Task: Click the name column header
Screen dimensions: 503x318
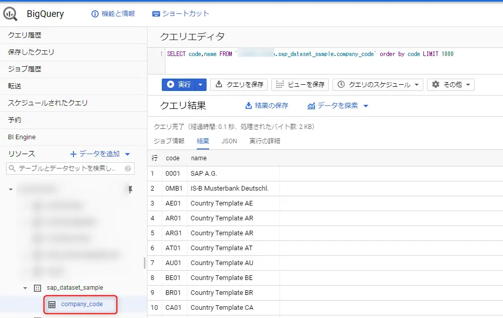Action: [199, 158]
